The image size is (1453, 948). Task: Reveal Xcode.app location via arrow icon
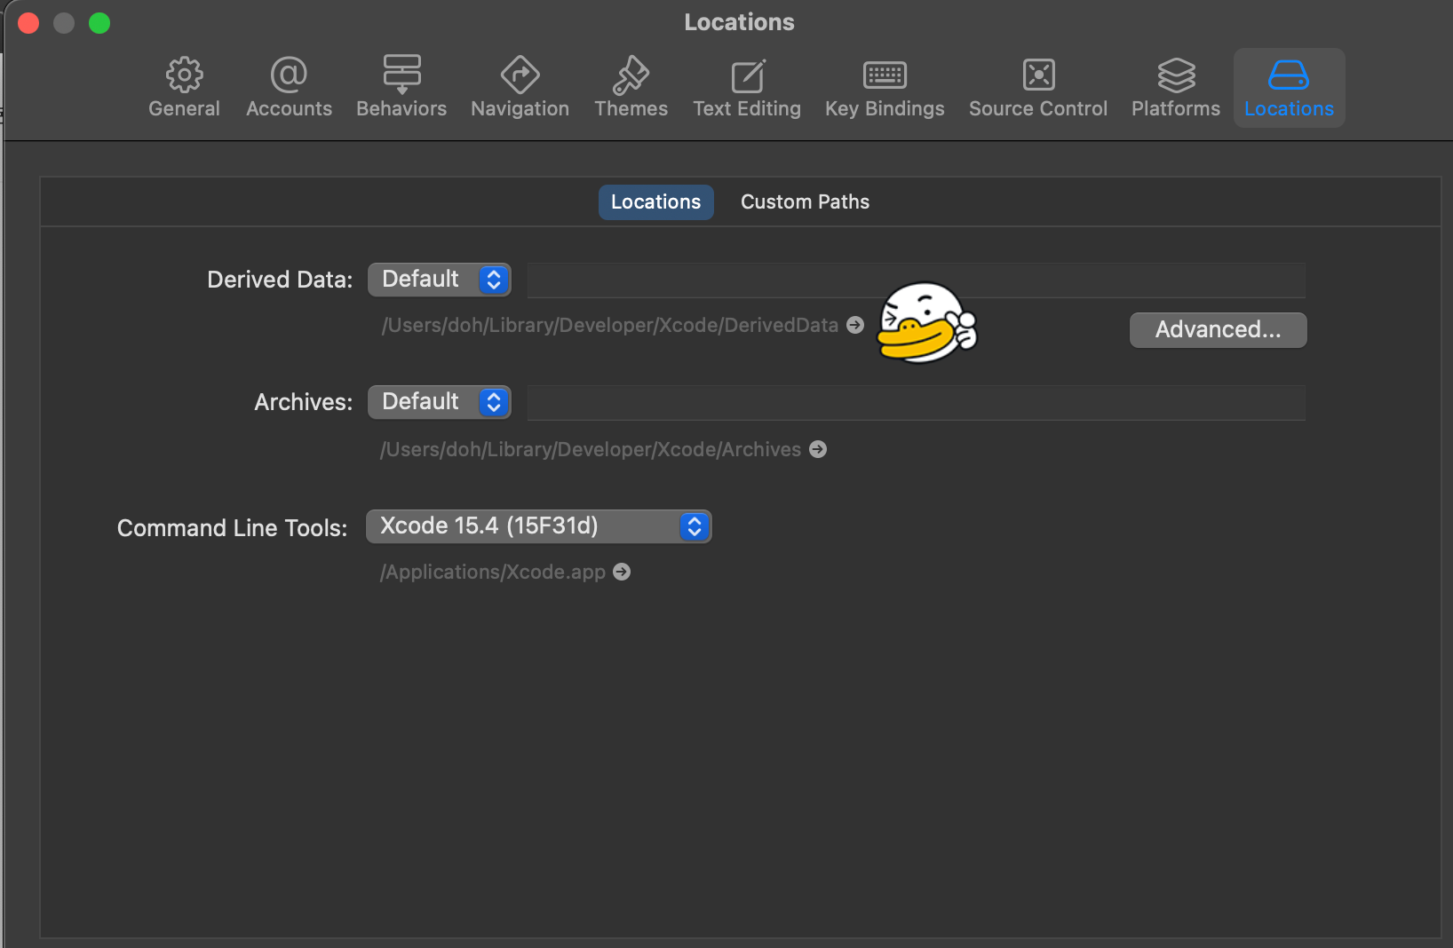click(x=622, y=572)
